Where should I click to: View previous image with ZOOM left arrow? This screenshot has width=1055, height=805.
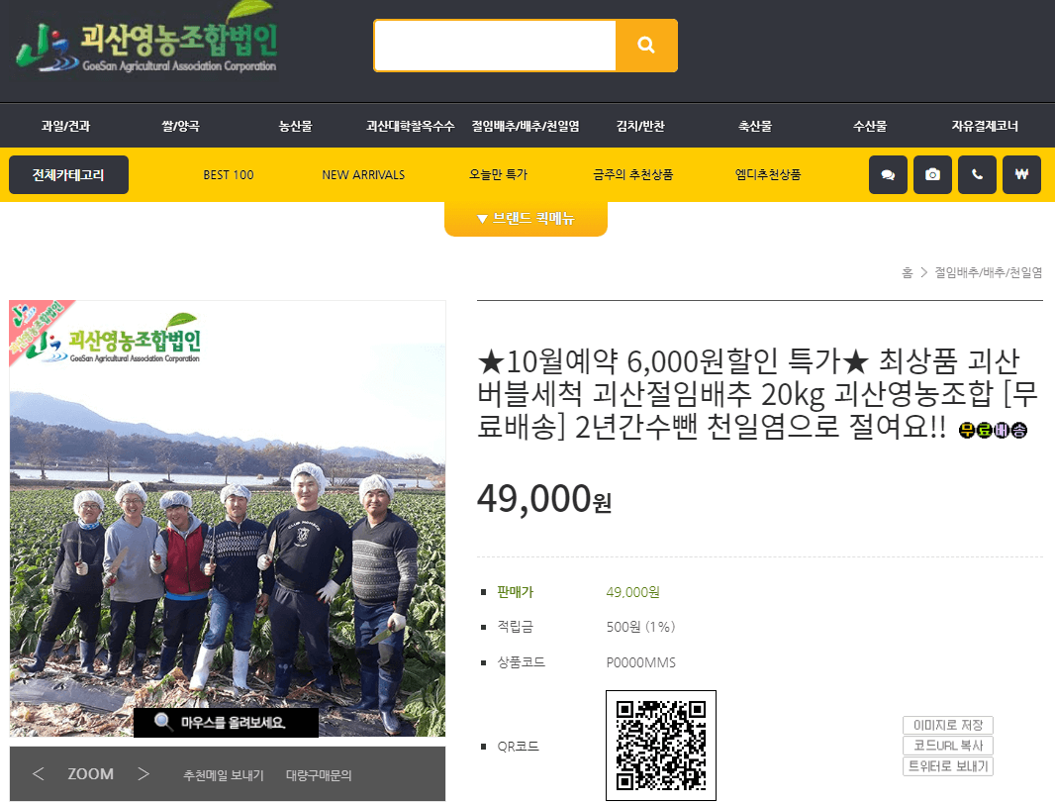[x=38, y=773]
